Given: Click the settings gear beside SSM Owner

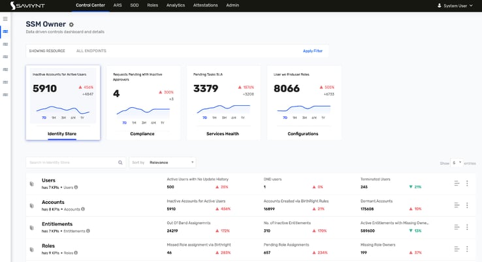Looking at the screenshot, I should 71,25.
